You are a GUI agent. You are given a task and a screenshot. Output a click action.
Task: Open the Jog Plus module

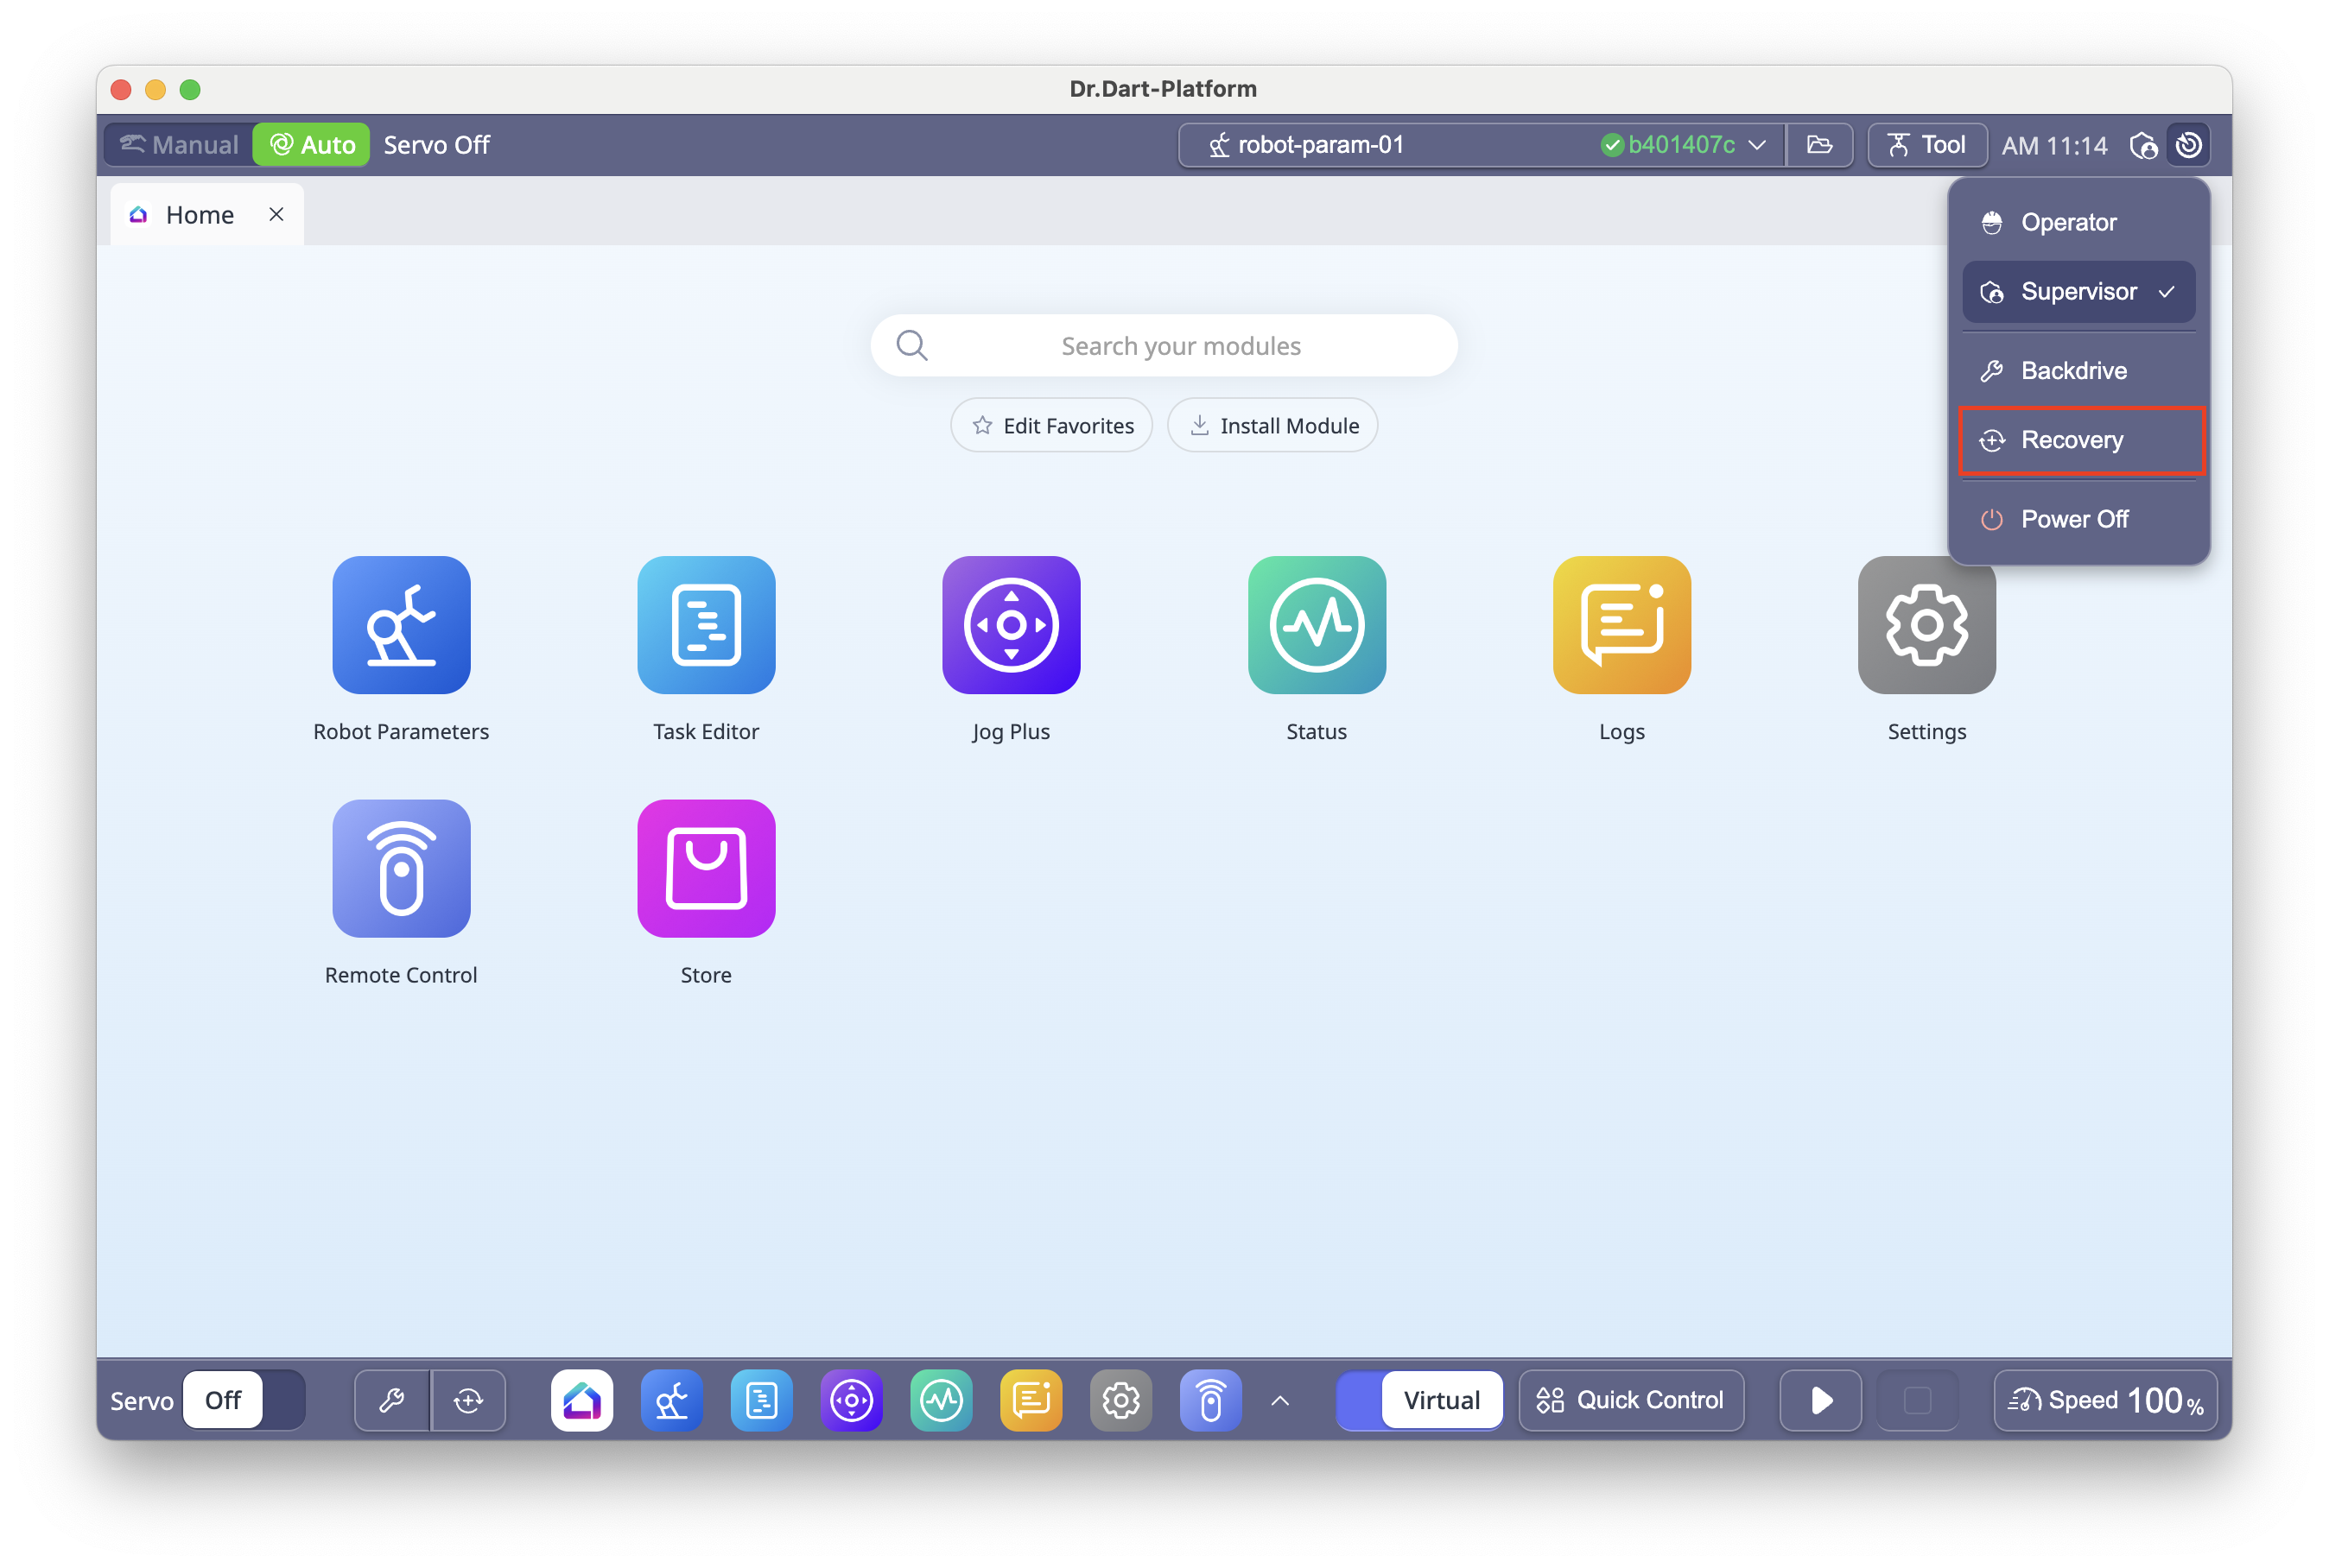click(1011, 625)
